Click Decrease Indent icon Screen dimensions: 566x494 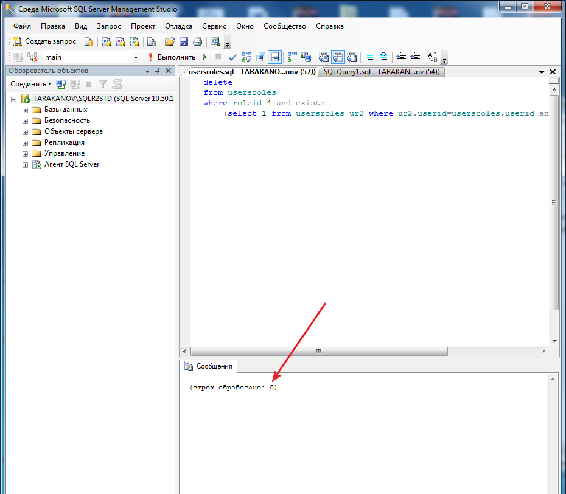pyautogui.click(x=401, y=57)
